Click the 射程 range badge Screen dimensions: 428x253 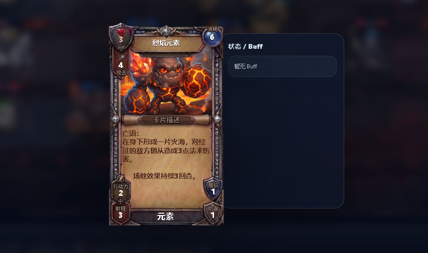pos(121,213)
